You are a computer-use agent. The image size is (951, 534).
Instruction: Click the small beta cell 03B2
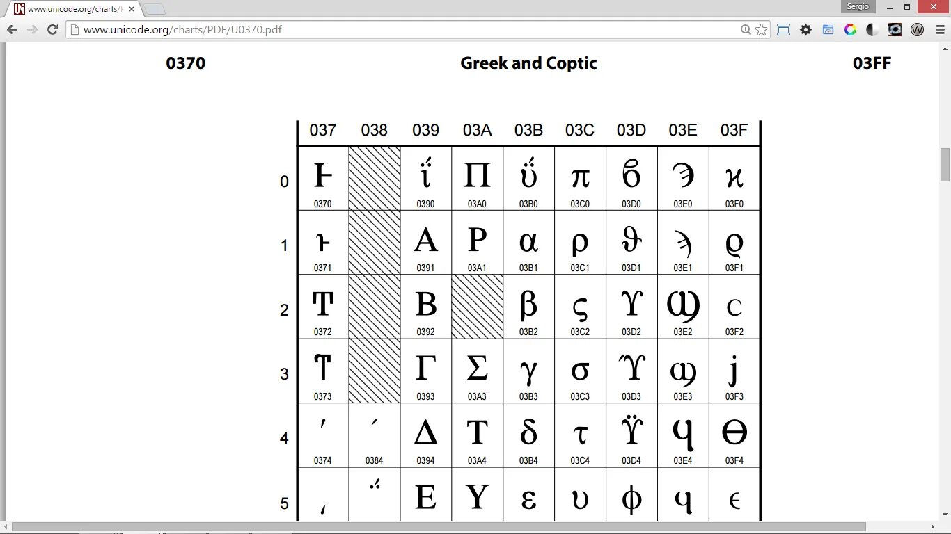528,307
